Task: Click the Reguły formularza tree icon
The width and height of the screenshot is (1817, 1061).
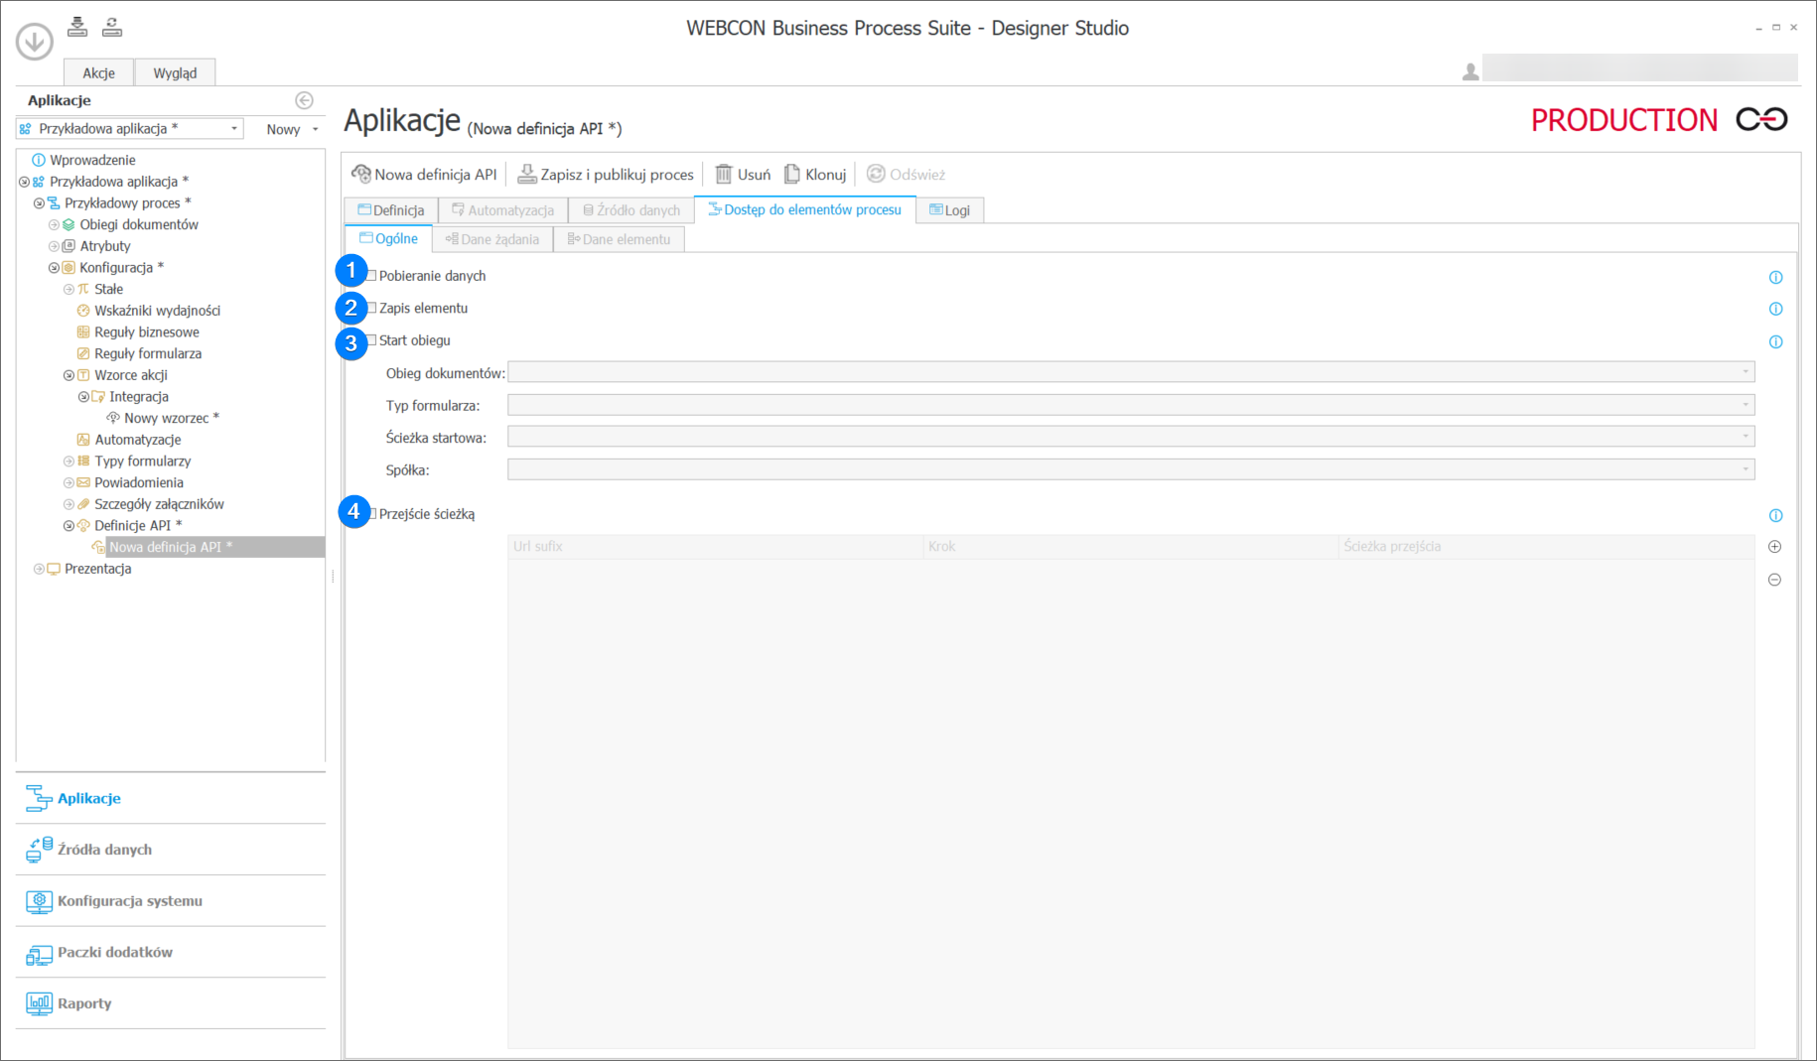Action: point(83,354)
